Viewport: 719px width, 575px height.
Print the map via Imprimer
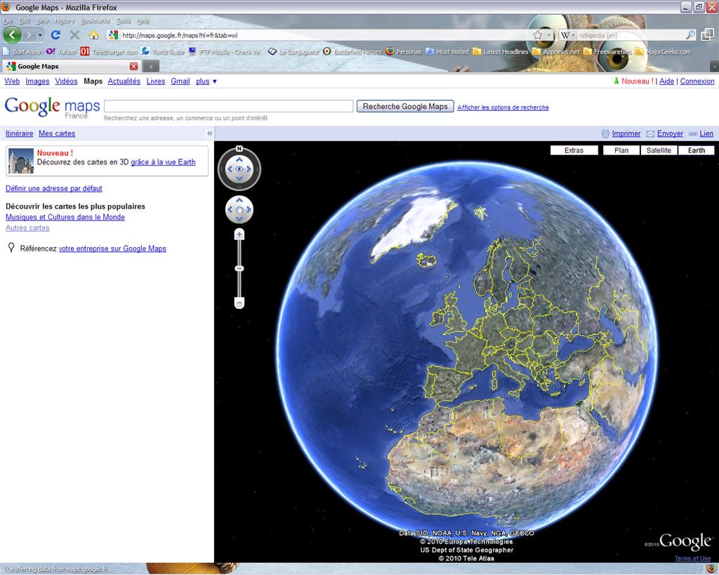click(x=626, y=133)
